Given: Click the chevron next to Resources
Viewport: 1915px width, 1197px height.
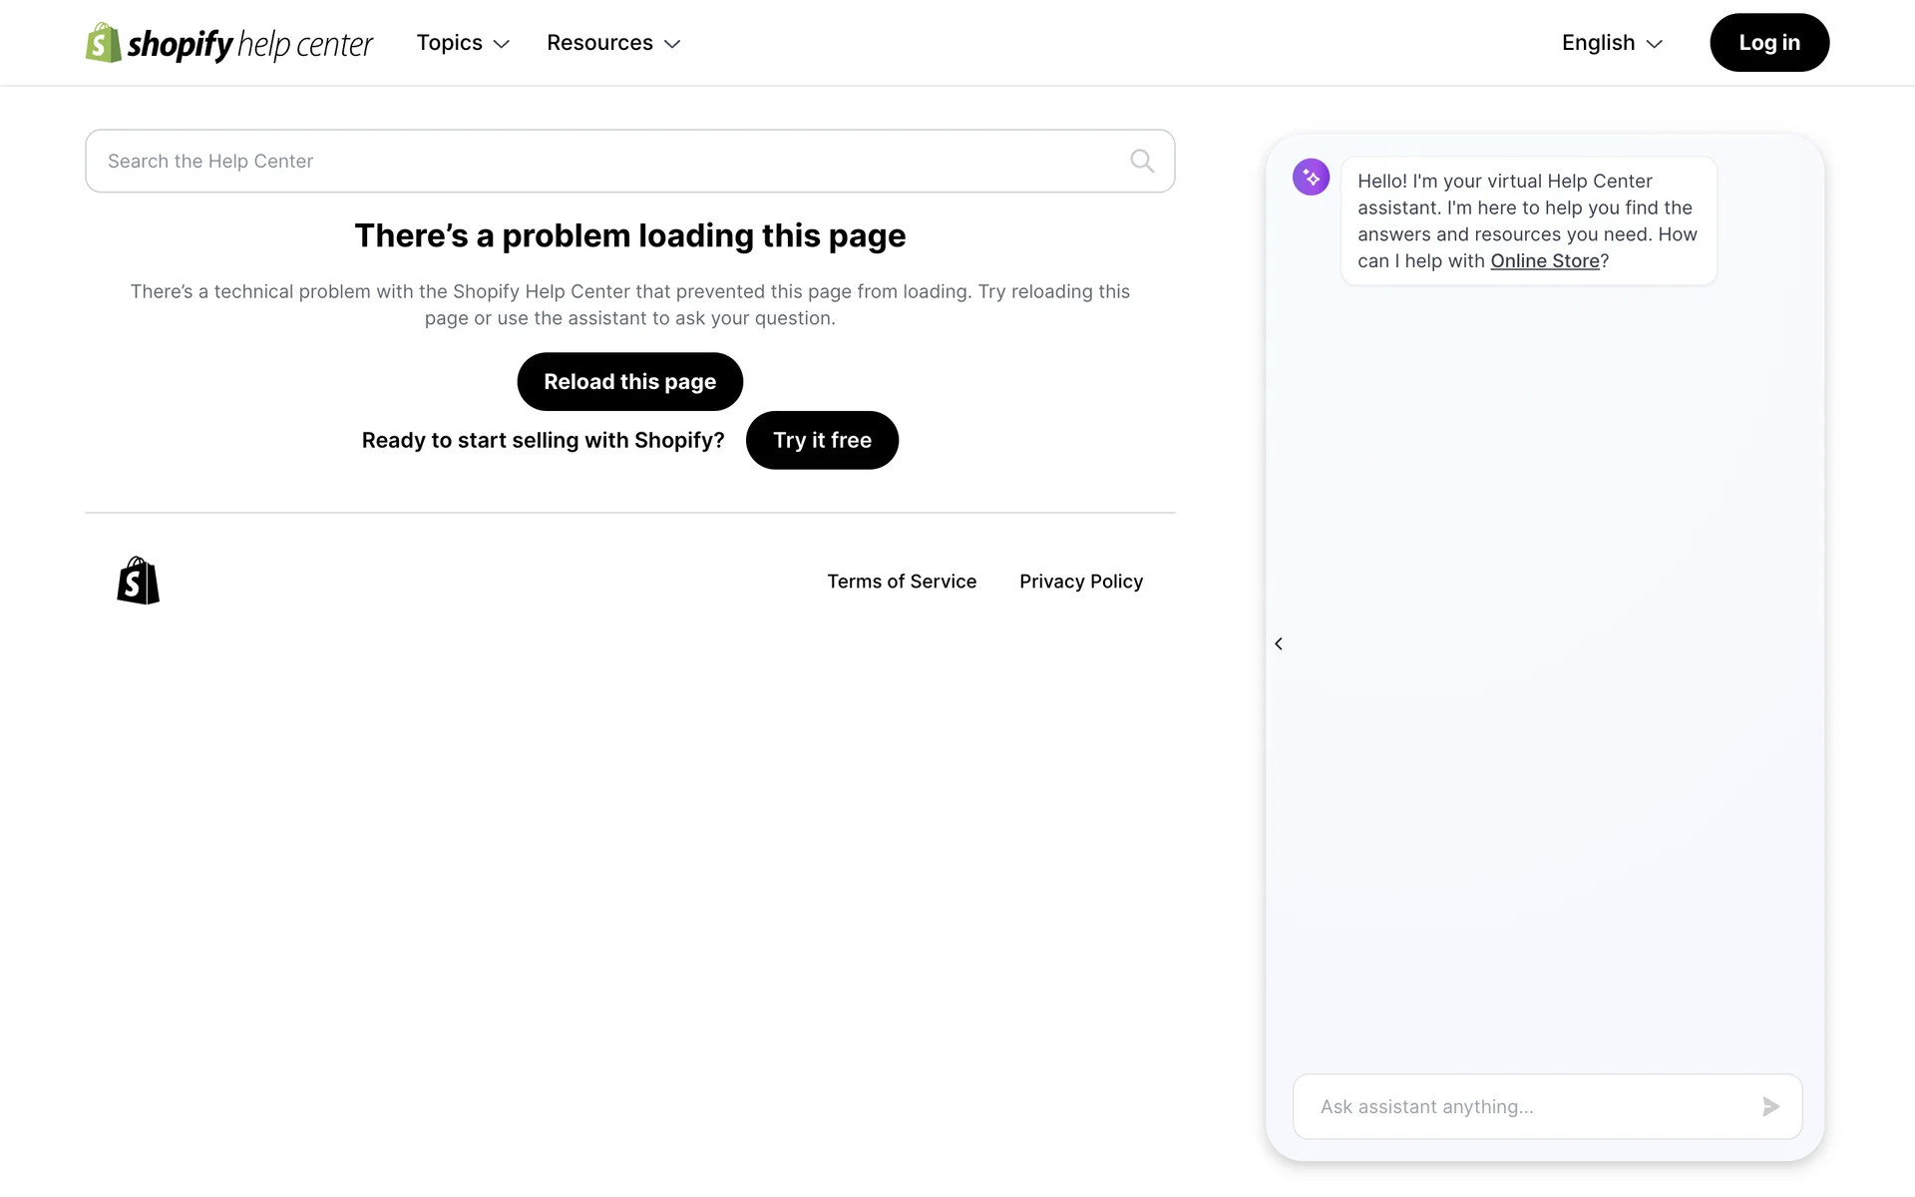Looking at the screenshot, I should pos(672,44).
